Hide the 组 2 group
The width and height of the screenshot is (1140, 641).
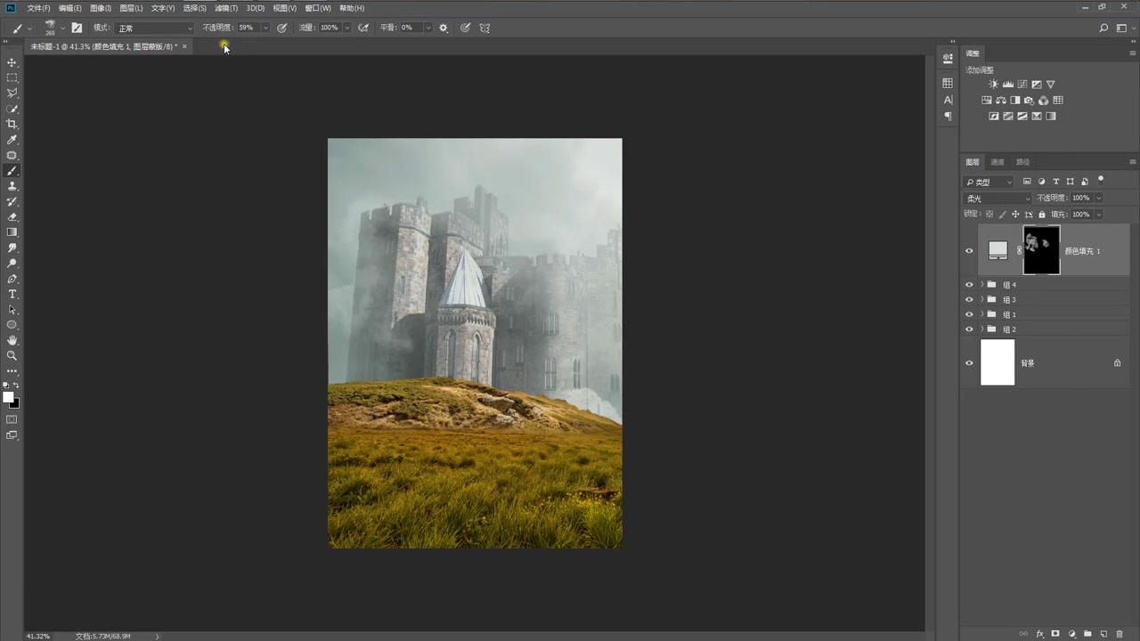(969, 329)
